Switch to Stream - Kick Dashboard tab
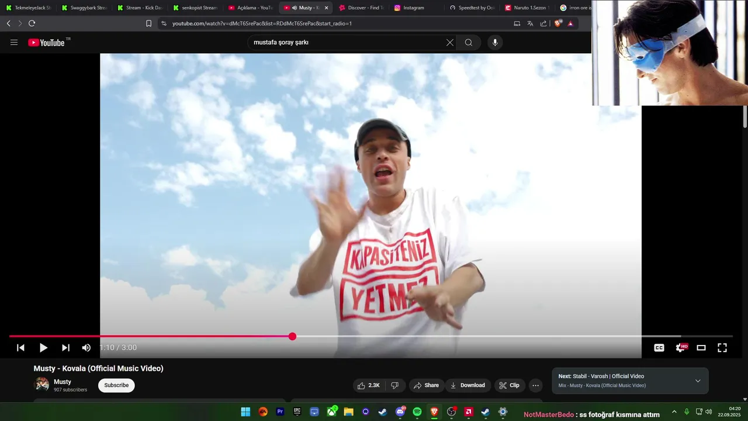The height and width of the screenshot is (421, 748). pos(139,8)
